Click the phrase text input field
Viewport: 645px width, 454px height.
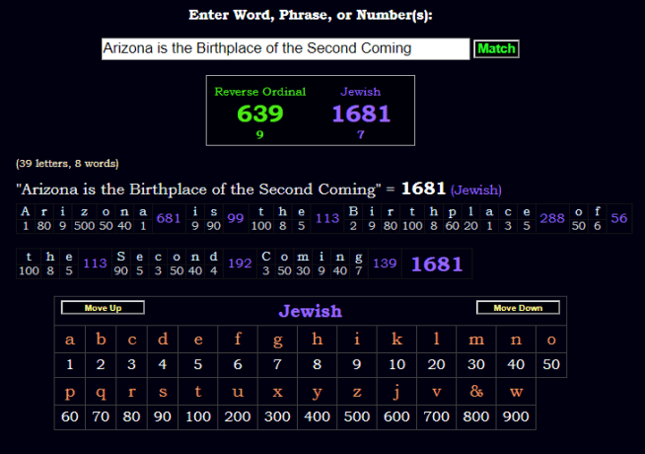[x=285, y=48]
